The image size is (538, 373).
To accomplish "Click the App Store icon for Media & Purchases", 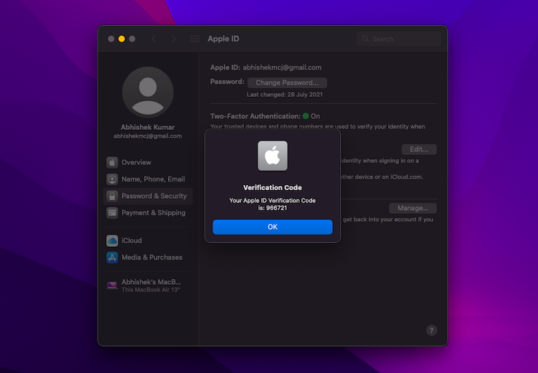I will pos(112,258).
